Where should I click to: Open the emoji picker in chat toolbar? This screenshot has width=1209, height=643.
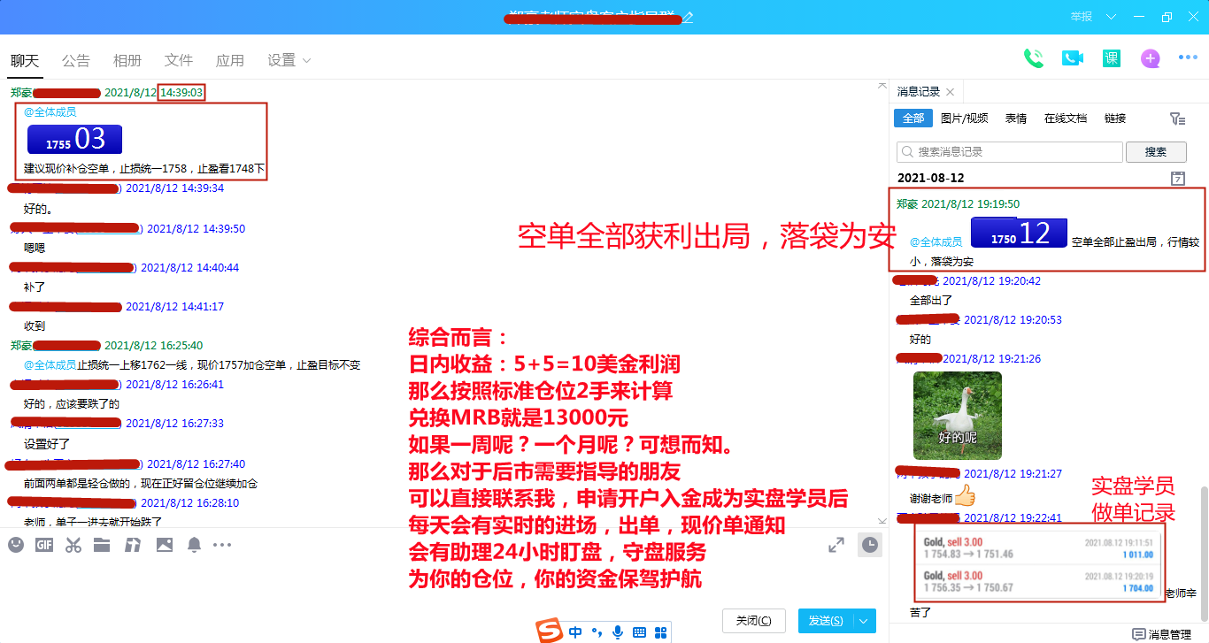(x=16, y=545)
